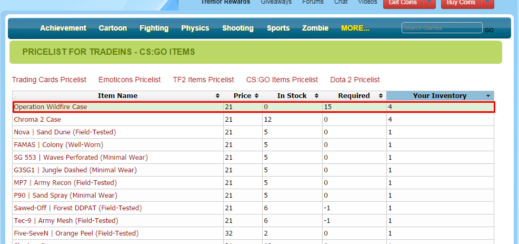519x244 pixels.
Task: Click In Stock value 2 in Five-SeveN row
Action: coord(266,233)
